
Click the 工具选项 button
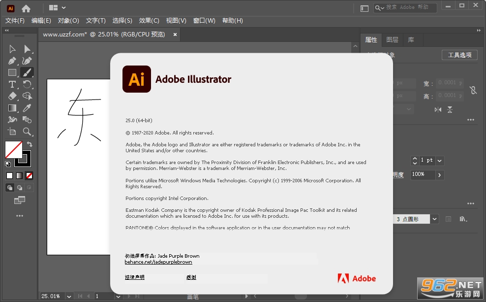(x=459, y=55)
